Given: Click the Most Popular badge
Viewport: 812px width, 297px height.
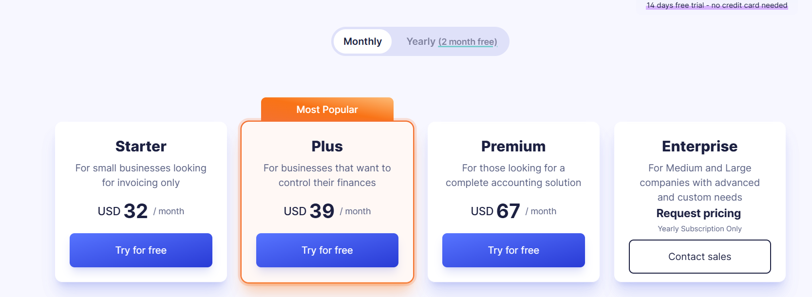Looking at the screenshot, I should pyautogui.click(x=327, y=110).
